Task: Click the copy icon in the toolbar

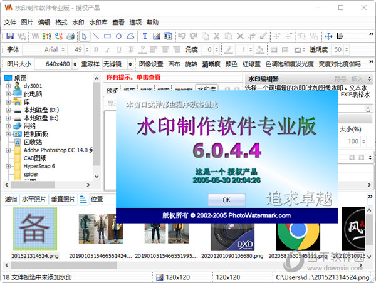Action: pos(205,36)
